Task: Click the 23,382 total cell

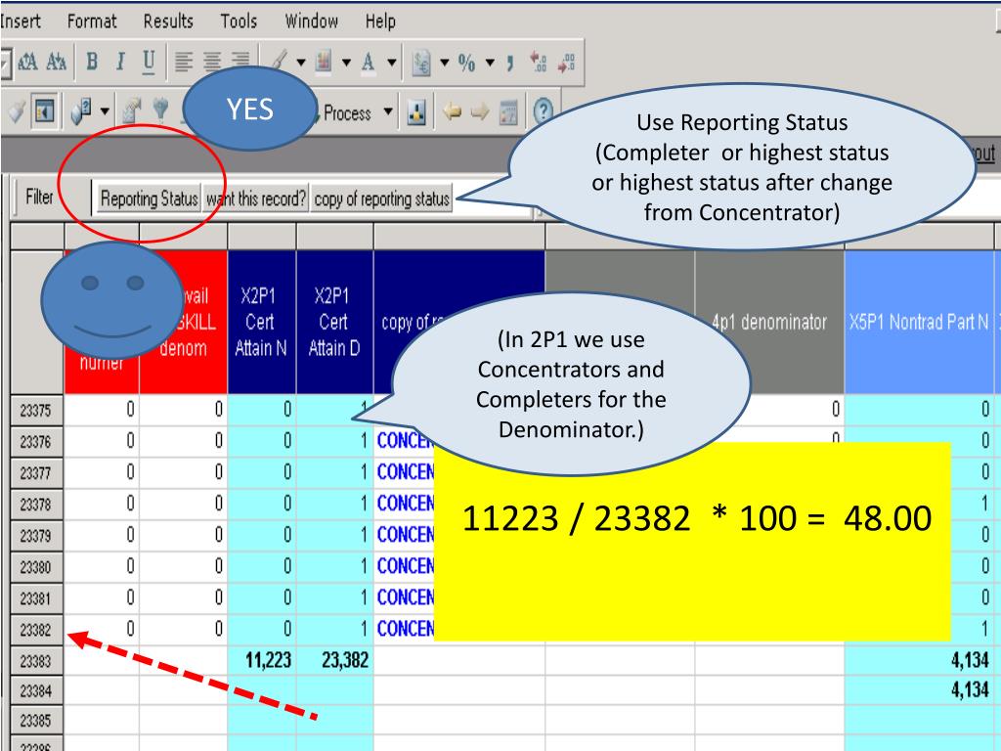Action: (335, 660)
